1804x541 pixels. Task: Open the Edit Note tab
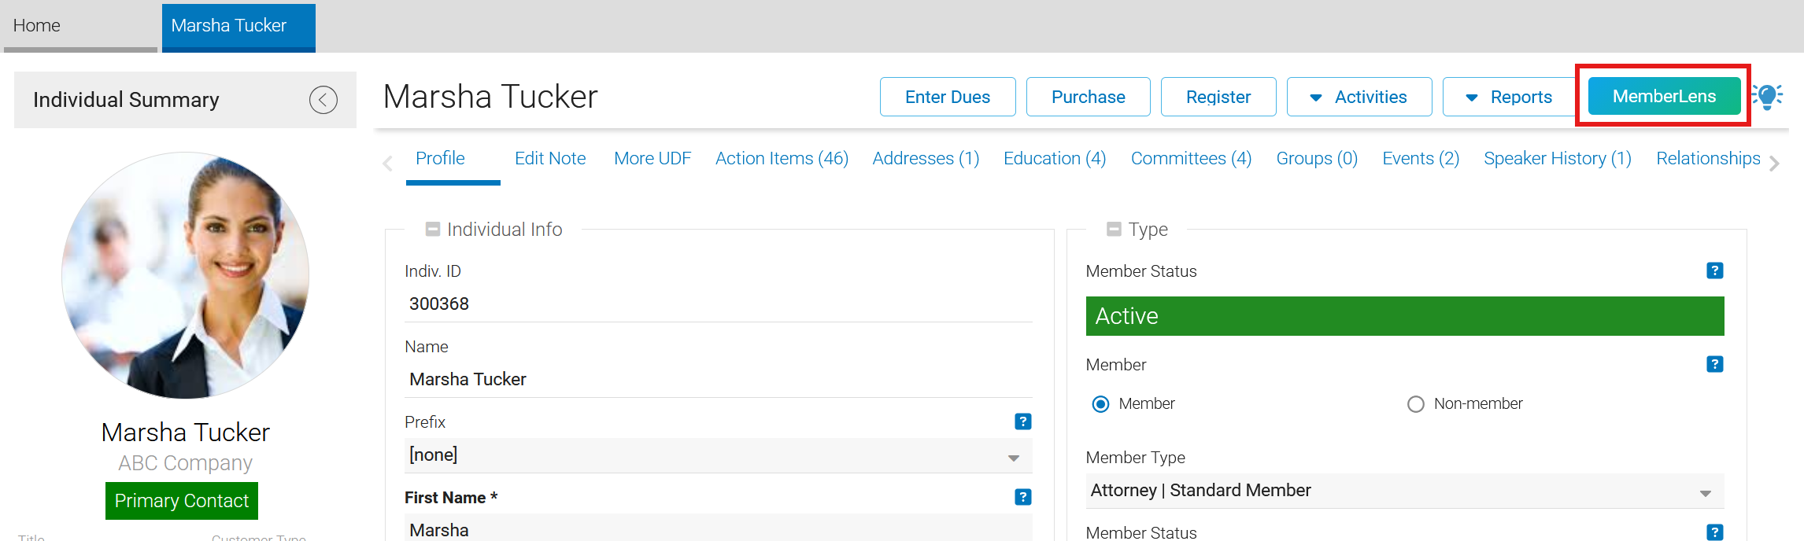pyautogui.click(x=550, y=158)
